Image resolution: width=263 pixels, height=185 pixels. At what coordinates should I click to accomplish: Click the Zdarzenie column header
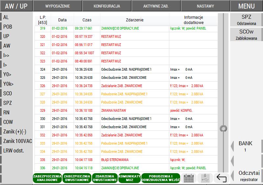click(x=134, y=20)
